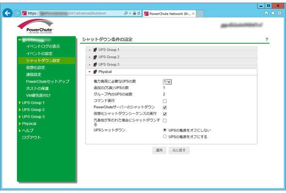This screenshot has height=193, width=286.
Task: Open VM優先度付け menu item
Action: 38,96
